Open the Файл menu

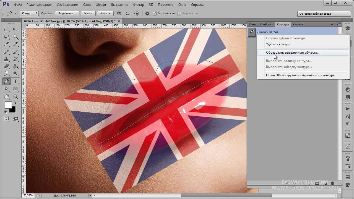[x=18, y=5]
